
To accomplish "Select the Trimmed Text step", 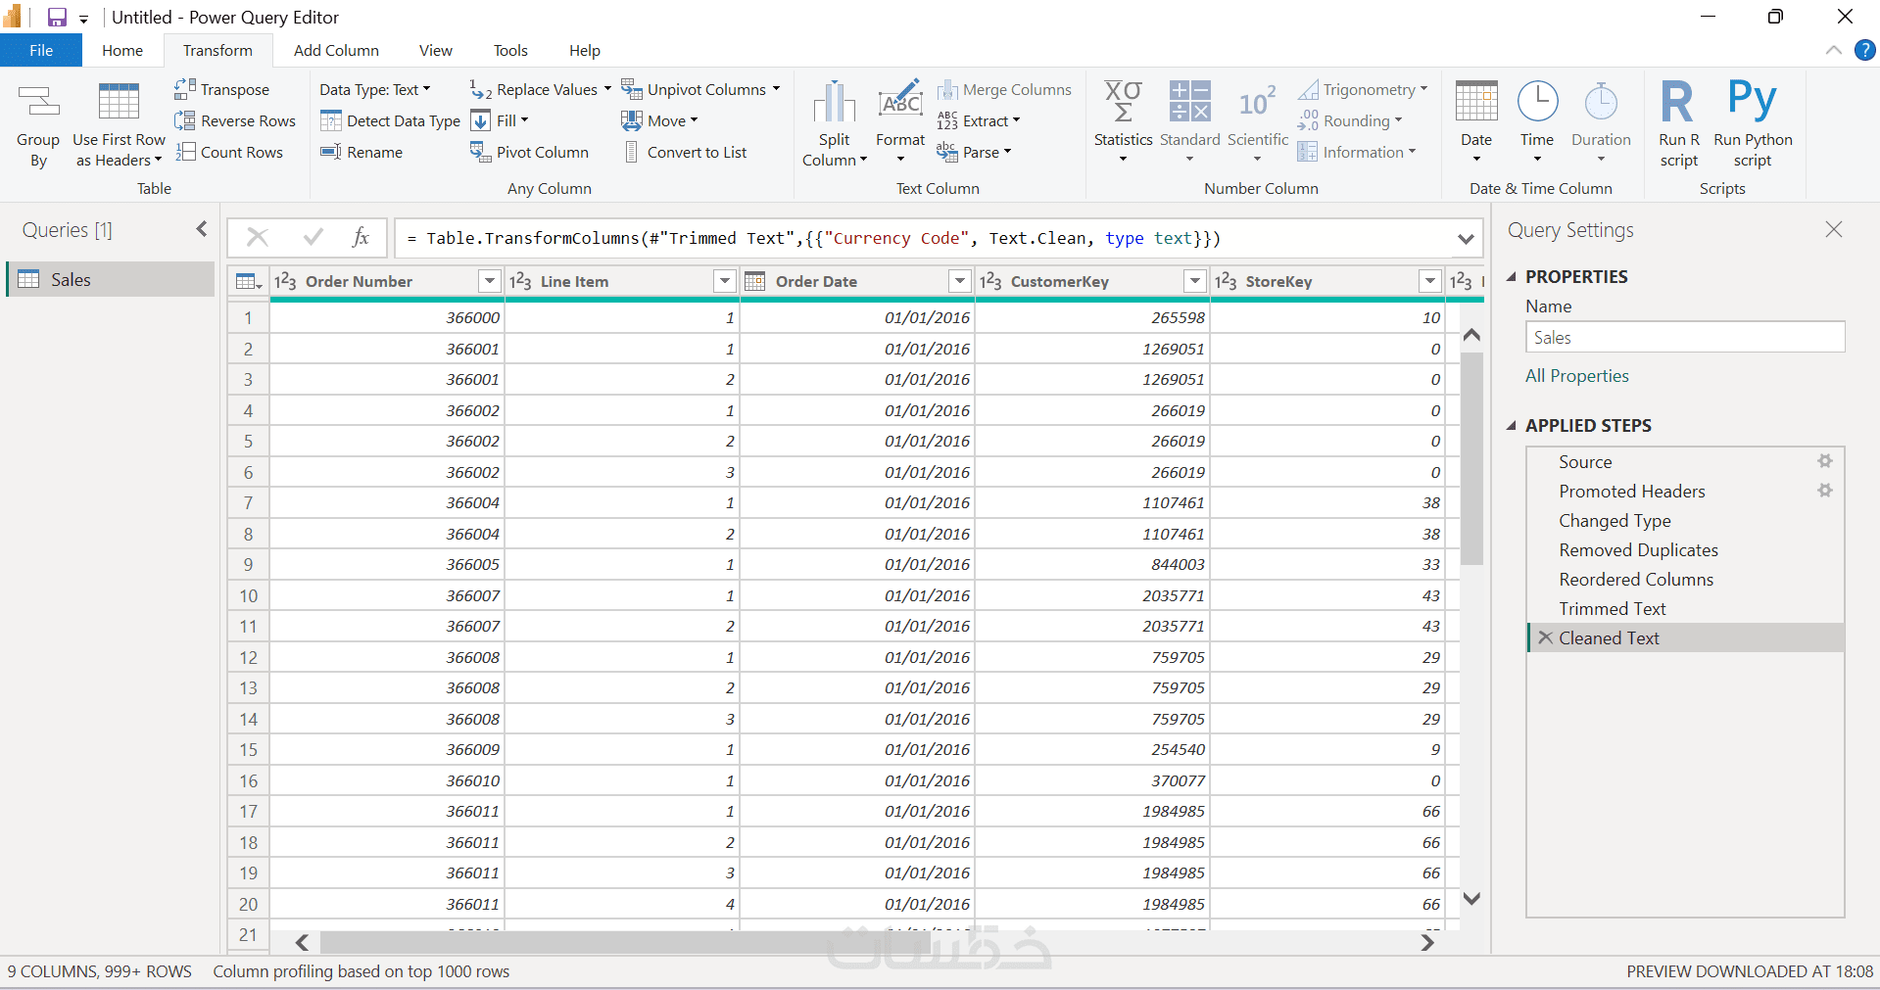I will pos(1685,608).
